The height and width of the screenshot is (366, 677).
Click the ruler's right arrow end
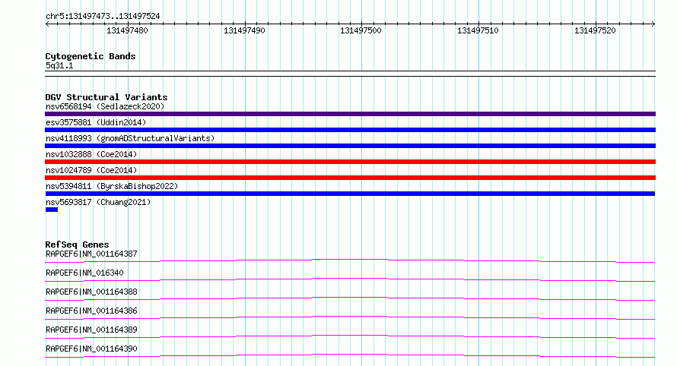point(653,24)
